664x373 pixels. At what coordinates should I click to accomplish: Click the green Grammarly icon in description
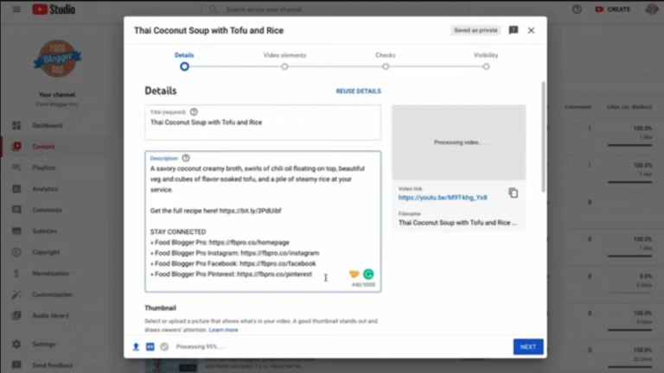tap(368, 274)
